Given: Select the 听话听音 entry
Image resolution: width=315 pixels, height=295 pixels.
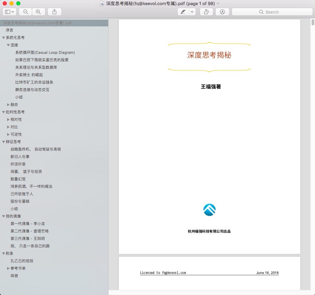Looking at the screenshot, I should click(18, 164).
